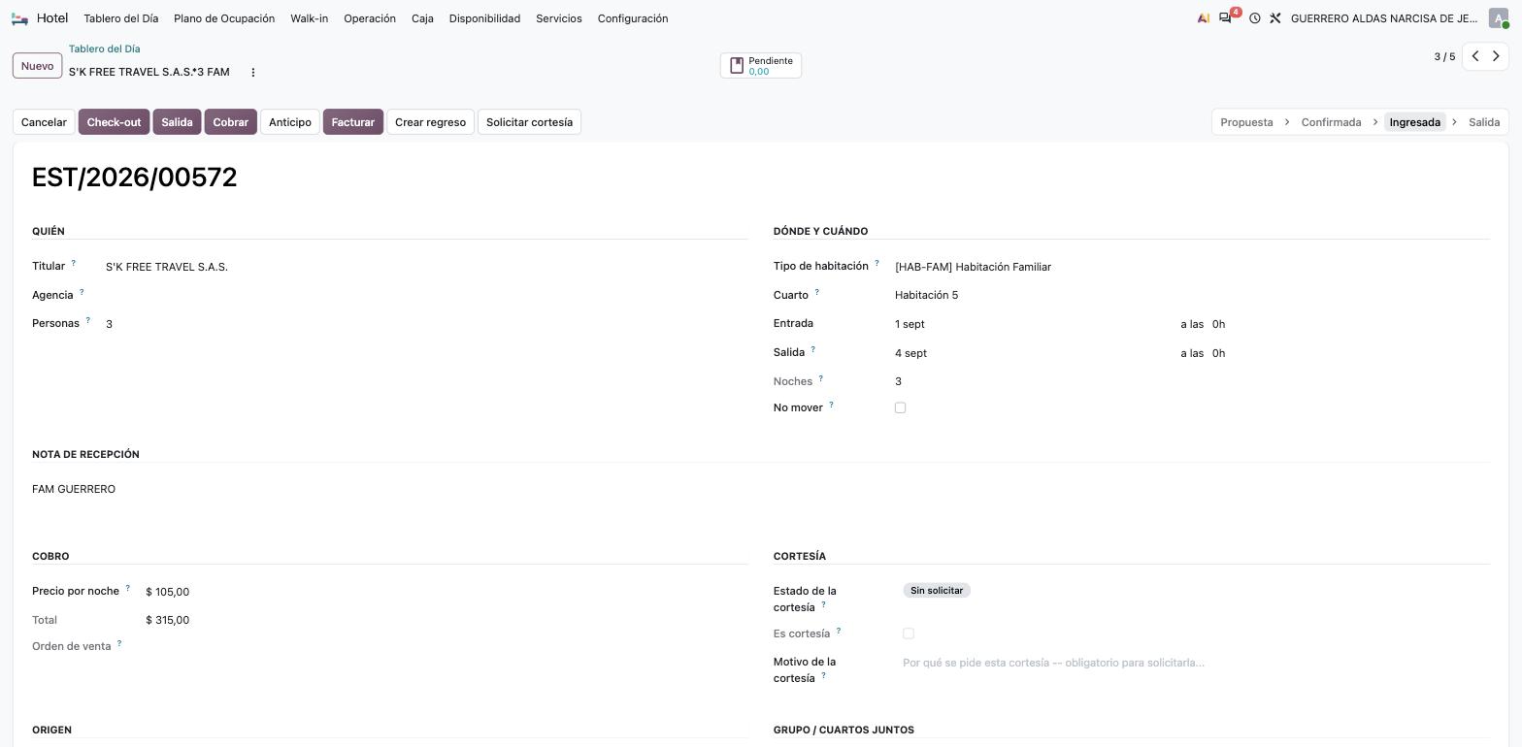Open the Titular field dropdown

[x=425, y=267]
